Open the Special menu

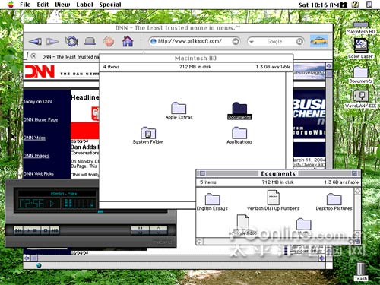tap(110, 5)
